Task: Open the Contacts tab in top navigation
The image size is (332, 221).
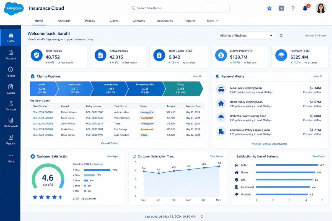Action: [139, 21]
